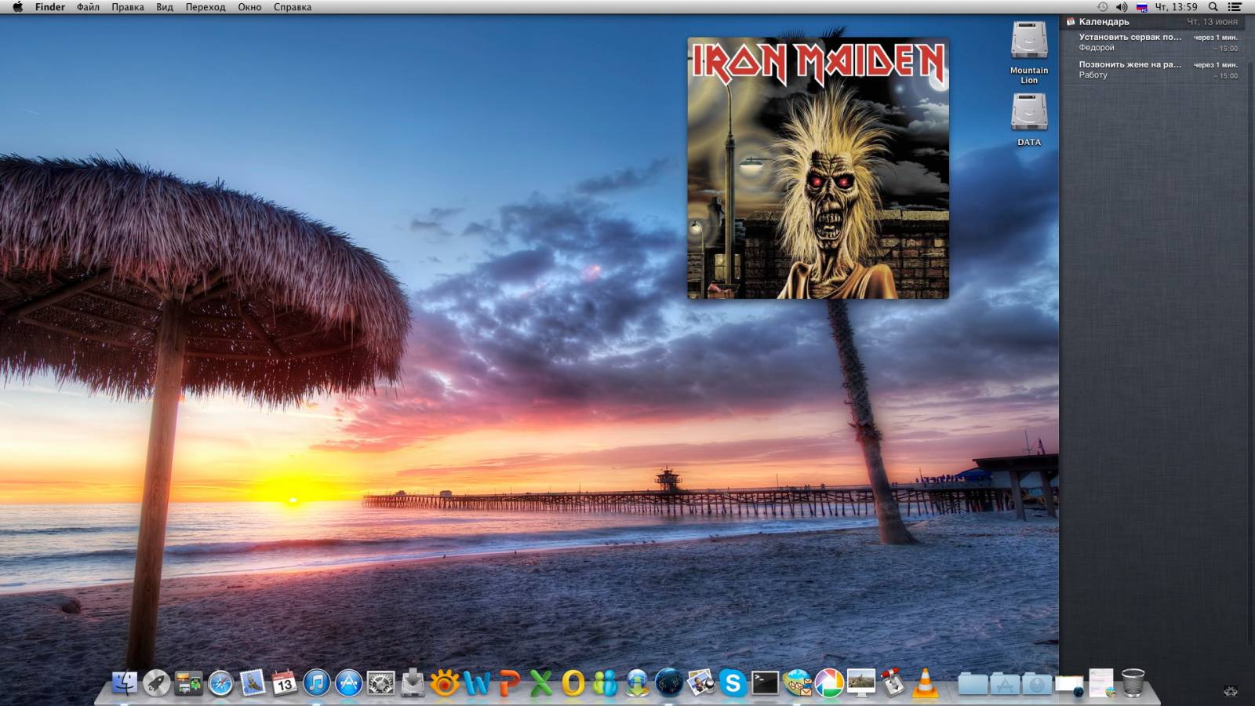Open the minimized document thumbnail in Dock
The height and width of the screenshot is (706, 1255).
point(1101,683)
